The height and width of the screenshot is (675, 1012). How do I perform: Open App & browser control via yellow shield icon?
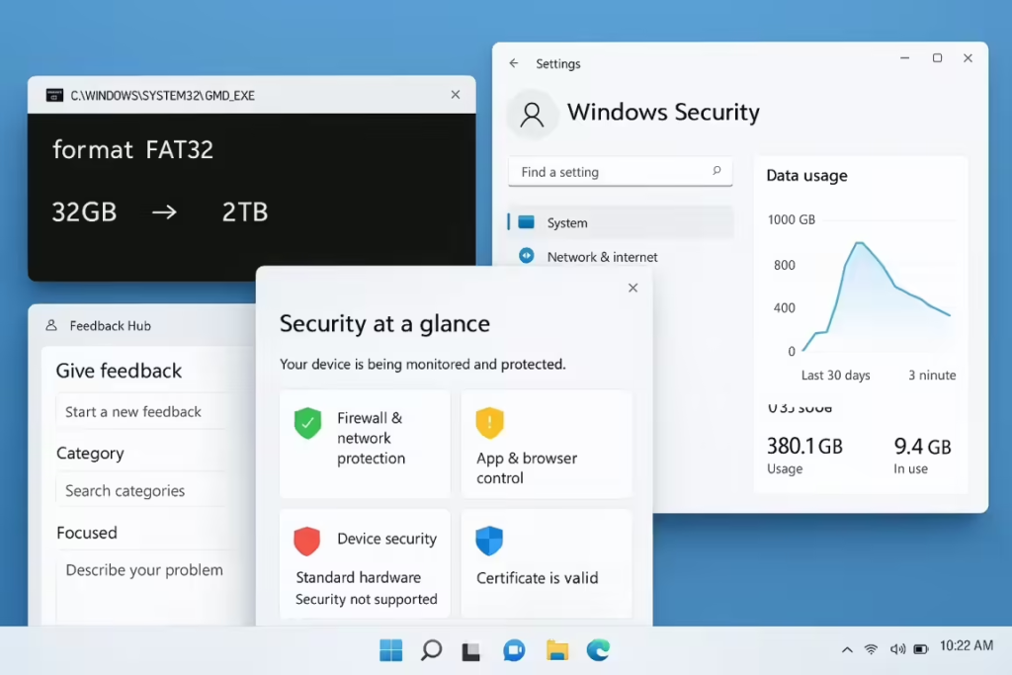pyautogui.click(x=488, y=423)
